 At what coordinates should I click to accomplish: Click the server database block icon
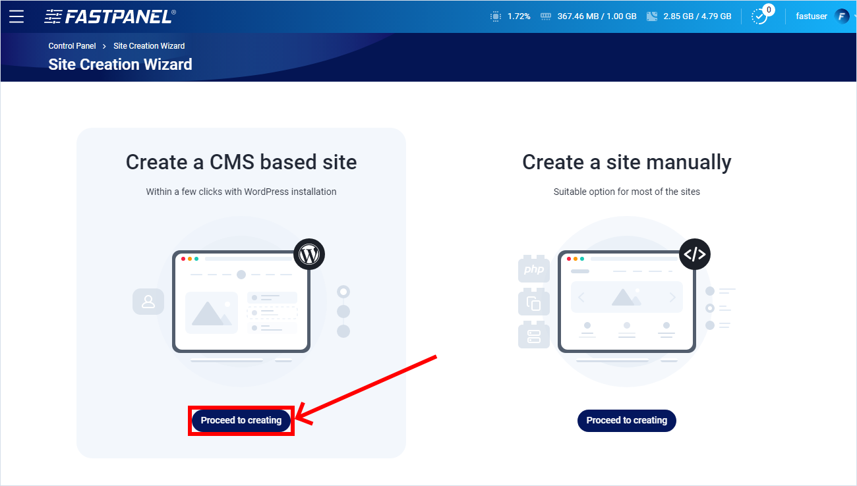point(533,335)
